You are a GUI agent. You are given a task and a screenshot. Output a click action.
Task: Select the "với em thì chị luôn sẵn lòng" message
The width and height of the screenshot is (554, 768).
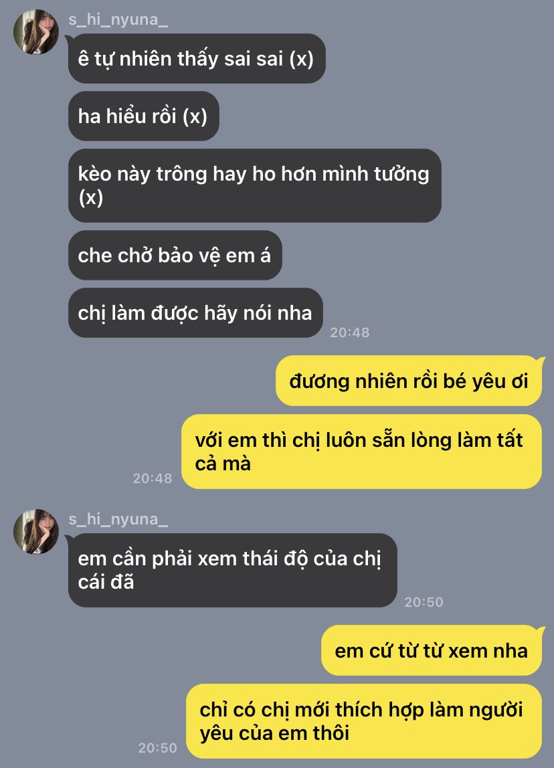(362, 452)
